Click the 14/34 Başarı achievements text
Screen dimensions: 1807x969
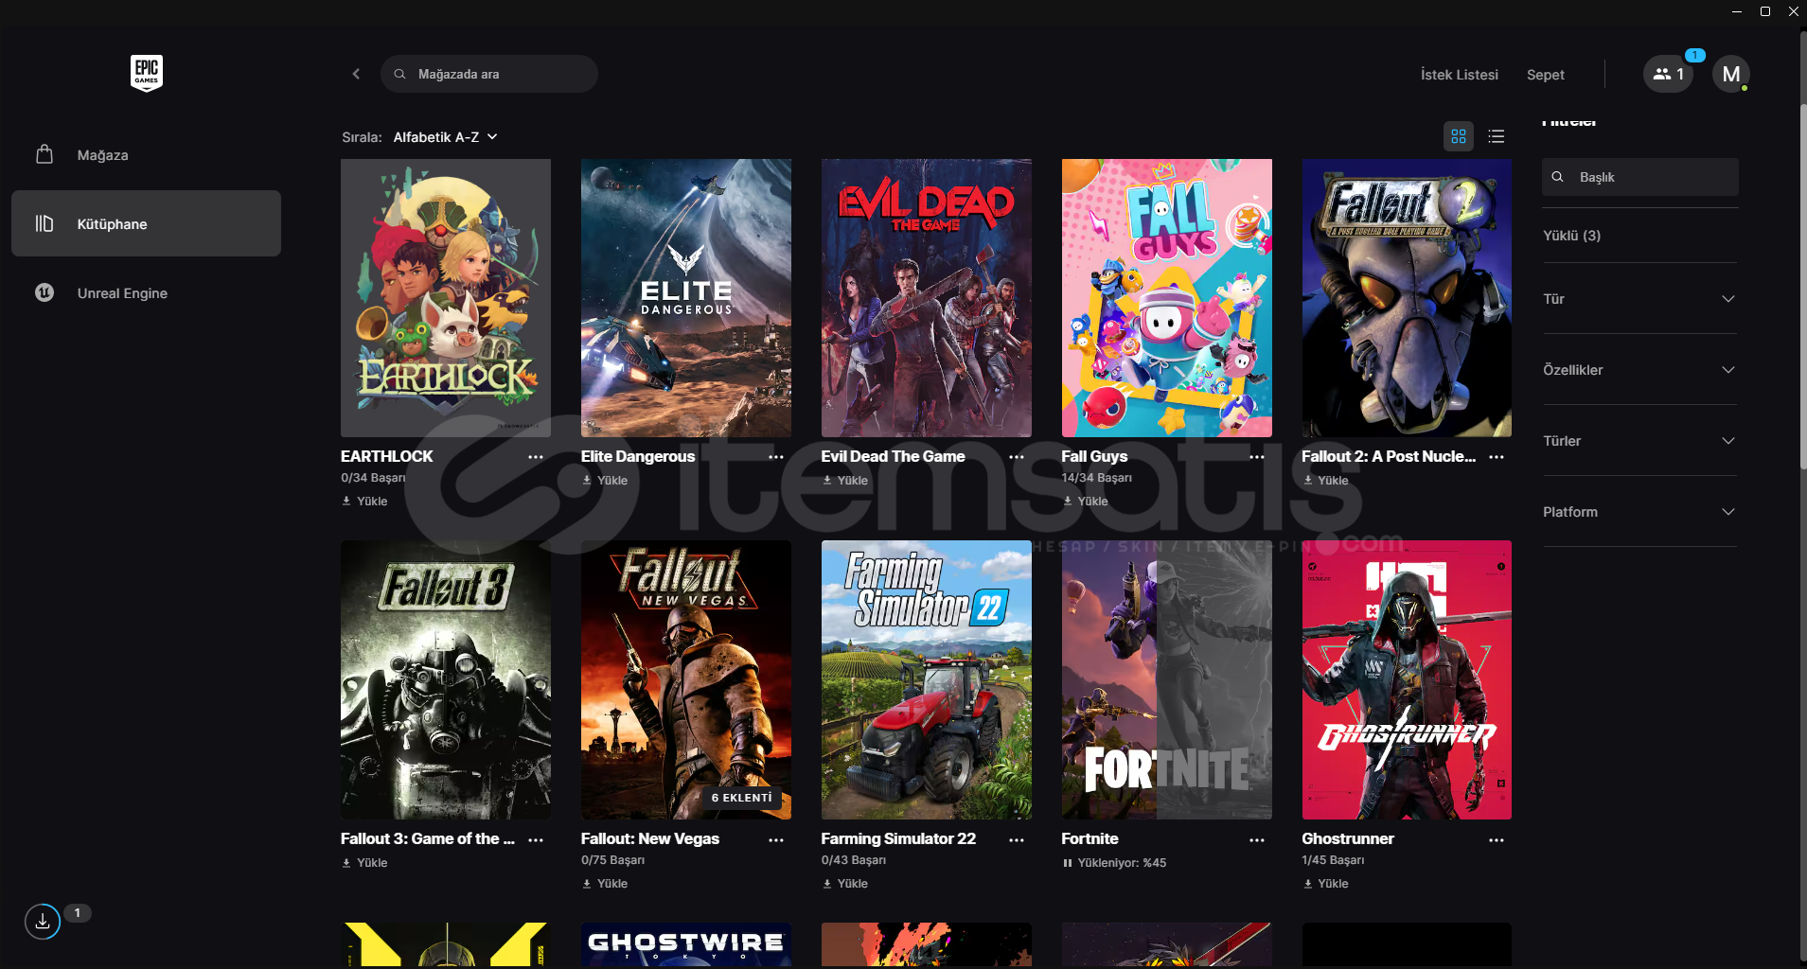coord(1096,478)
